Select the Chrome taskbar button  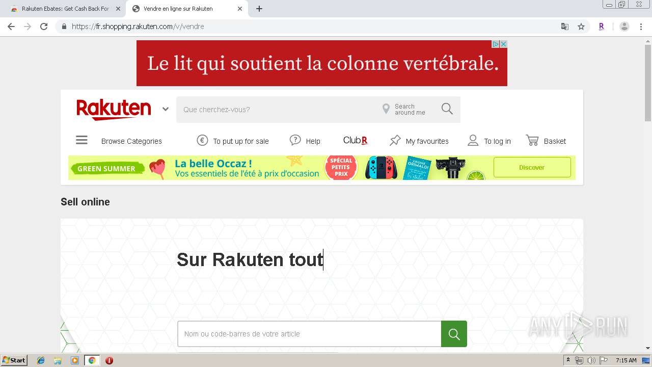click(92, 360)
